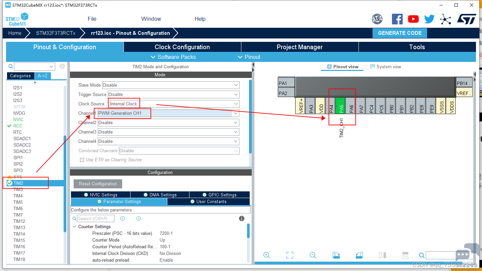Open the File menu
Image resolution: width=482 pixels, height=271 pixels.
pyautogui.click(x=92, y=19)
